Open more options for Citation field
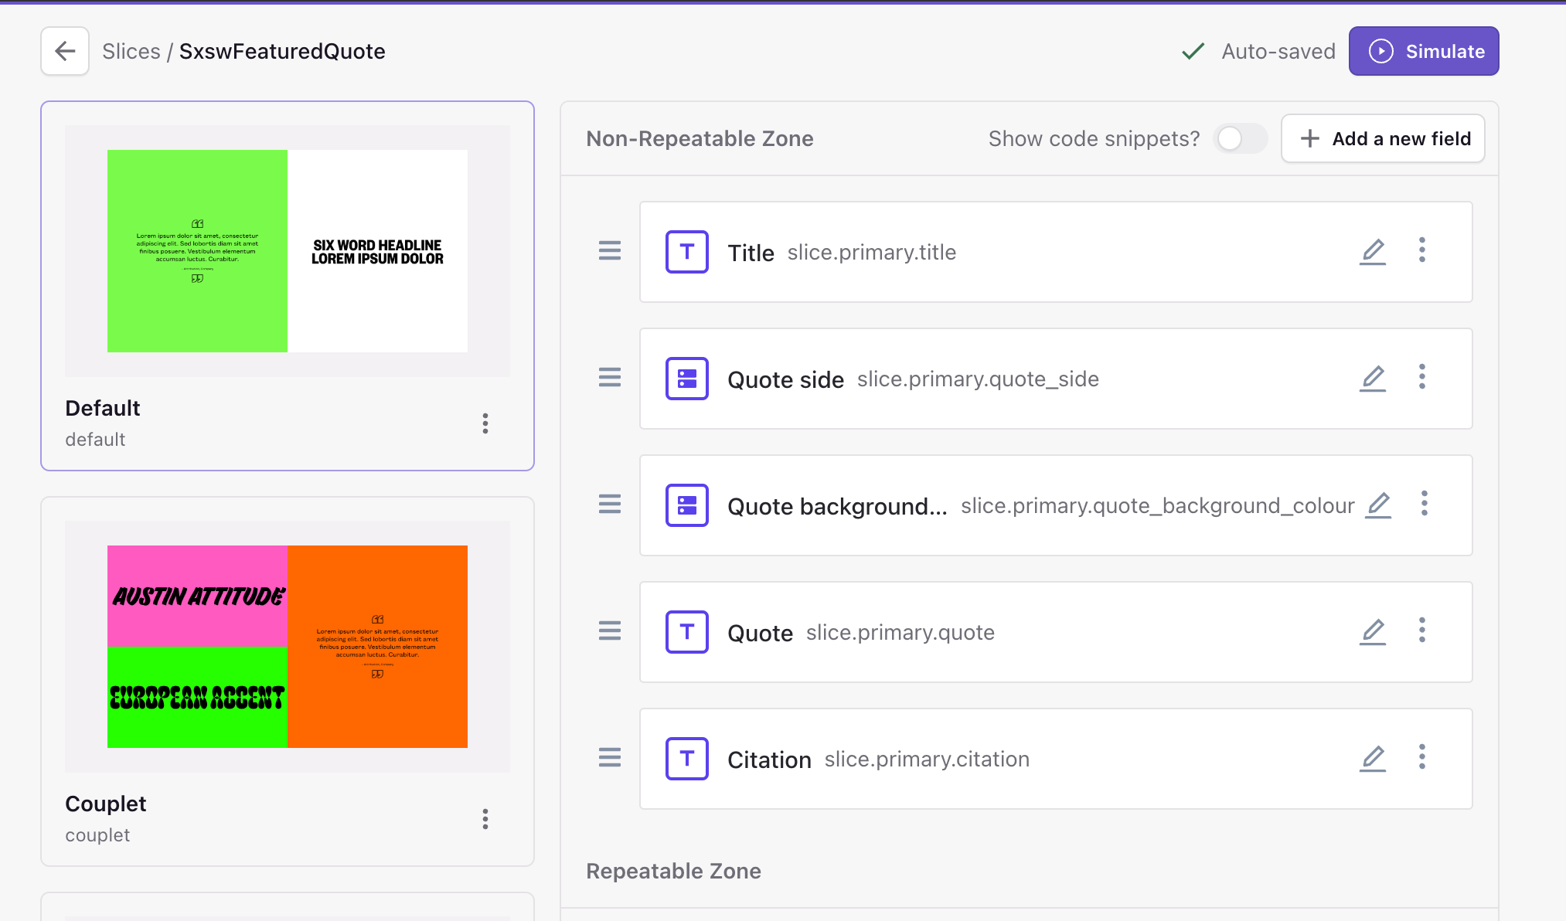The height and width of the screenshot is (921, 1566). tap(1422, 756)
